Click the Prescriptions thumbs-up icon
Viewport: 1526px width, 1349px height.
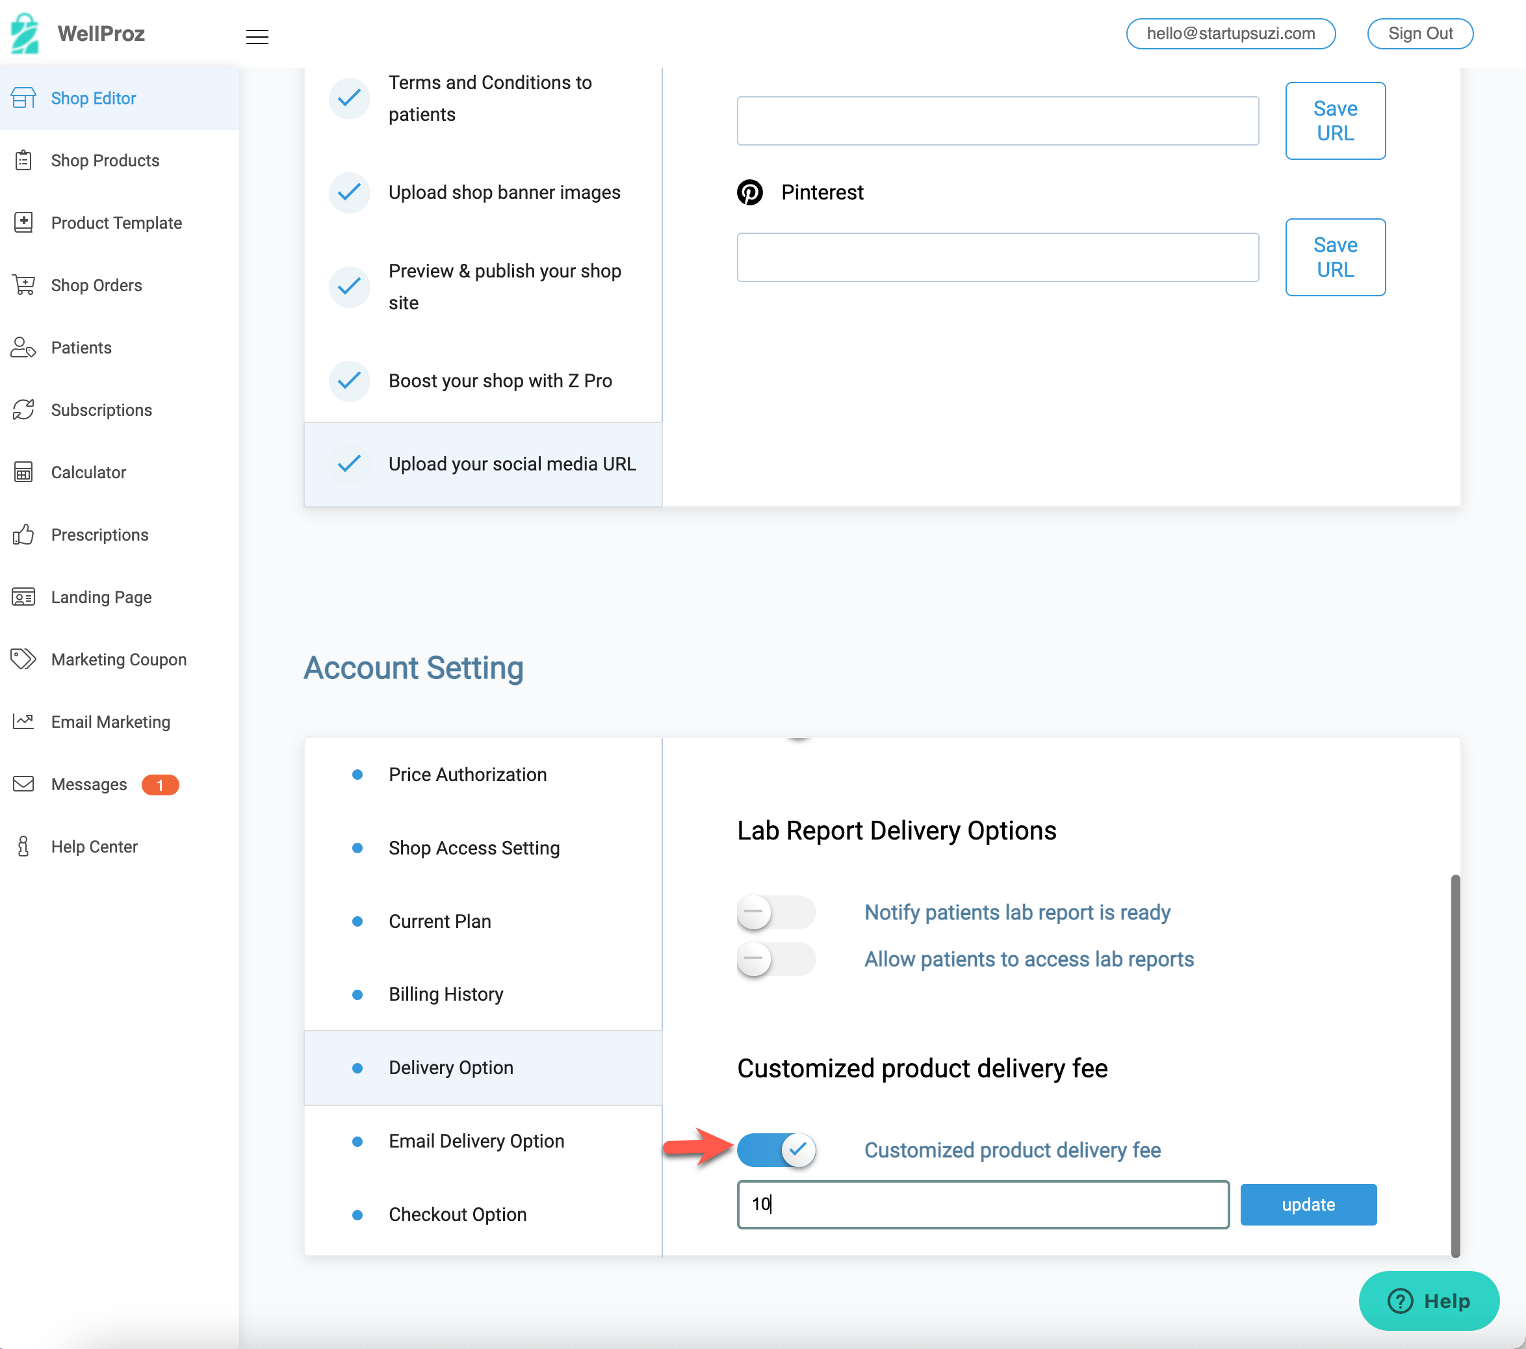click(x=23, y=535)
